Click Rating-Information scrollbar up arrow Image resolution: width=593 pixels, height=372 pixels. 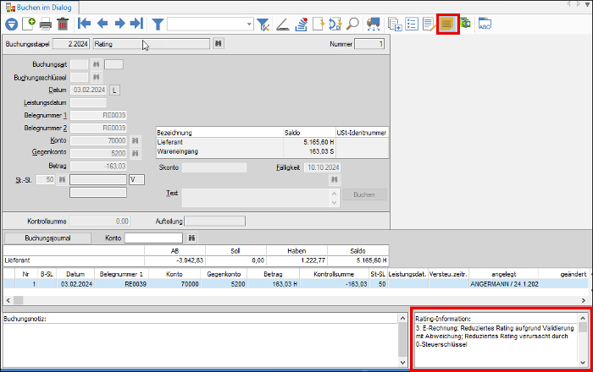(x=583, y=319)
